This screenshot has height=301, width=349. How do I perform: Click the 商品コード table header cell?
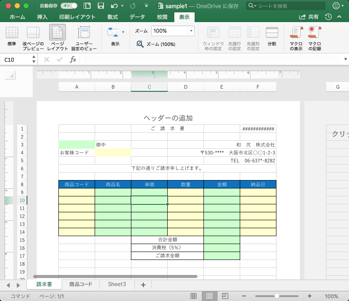[x=77, y=184]
